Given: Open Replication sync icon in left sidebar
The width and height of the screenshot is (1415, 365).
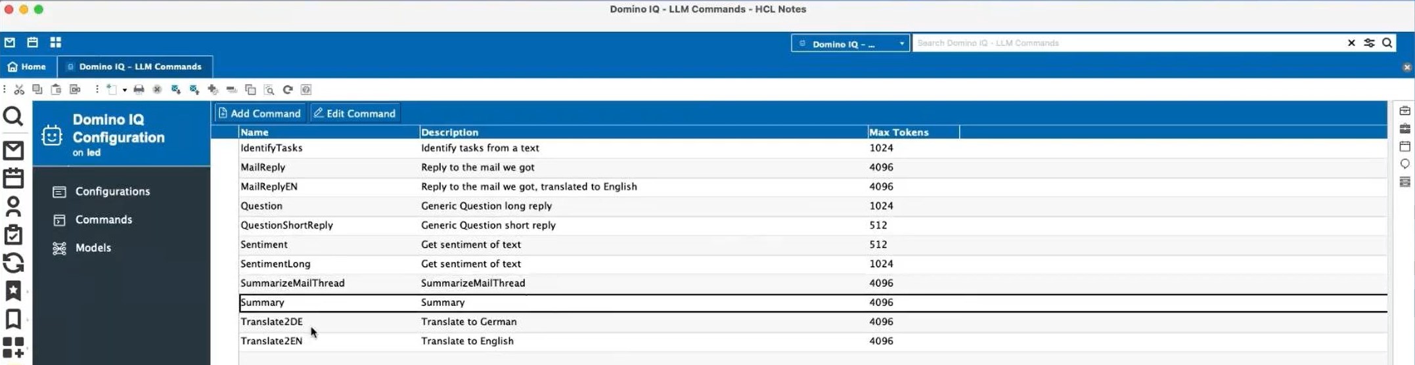Looking at the screenshot, I should [x=13, y=263].
